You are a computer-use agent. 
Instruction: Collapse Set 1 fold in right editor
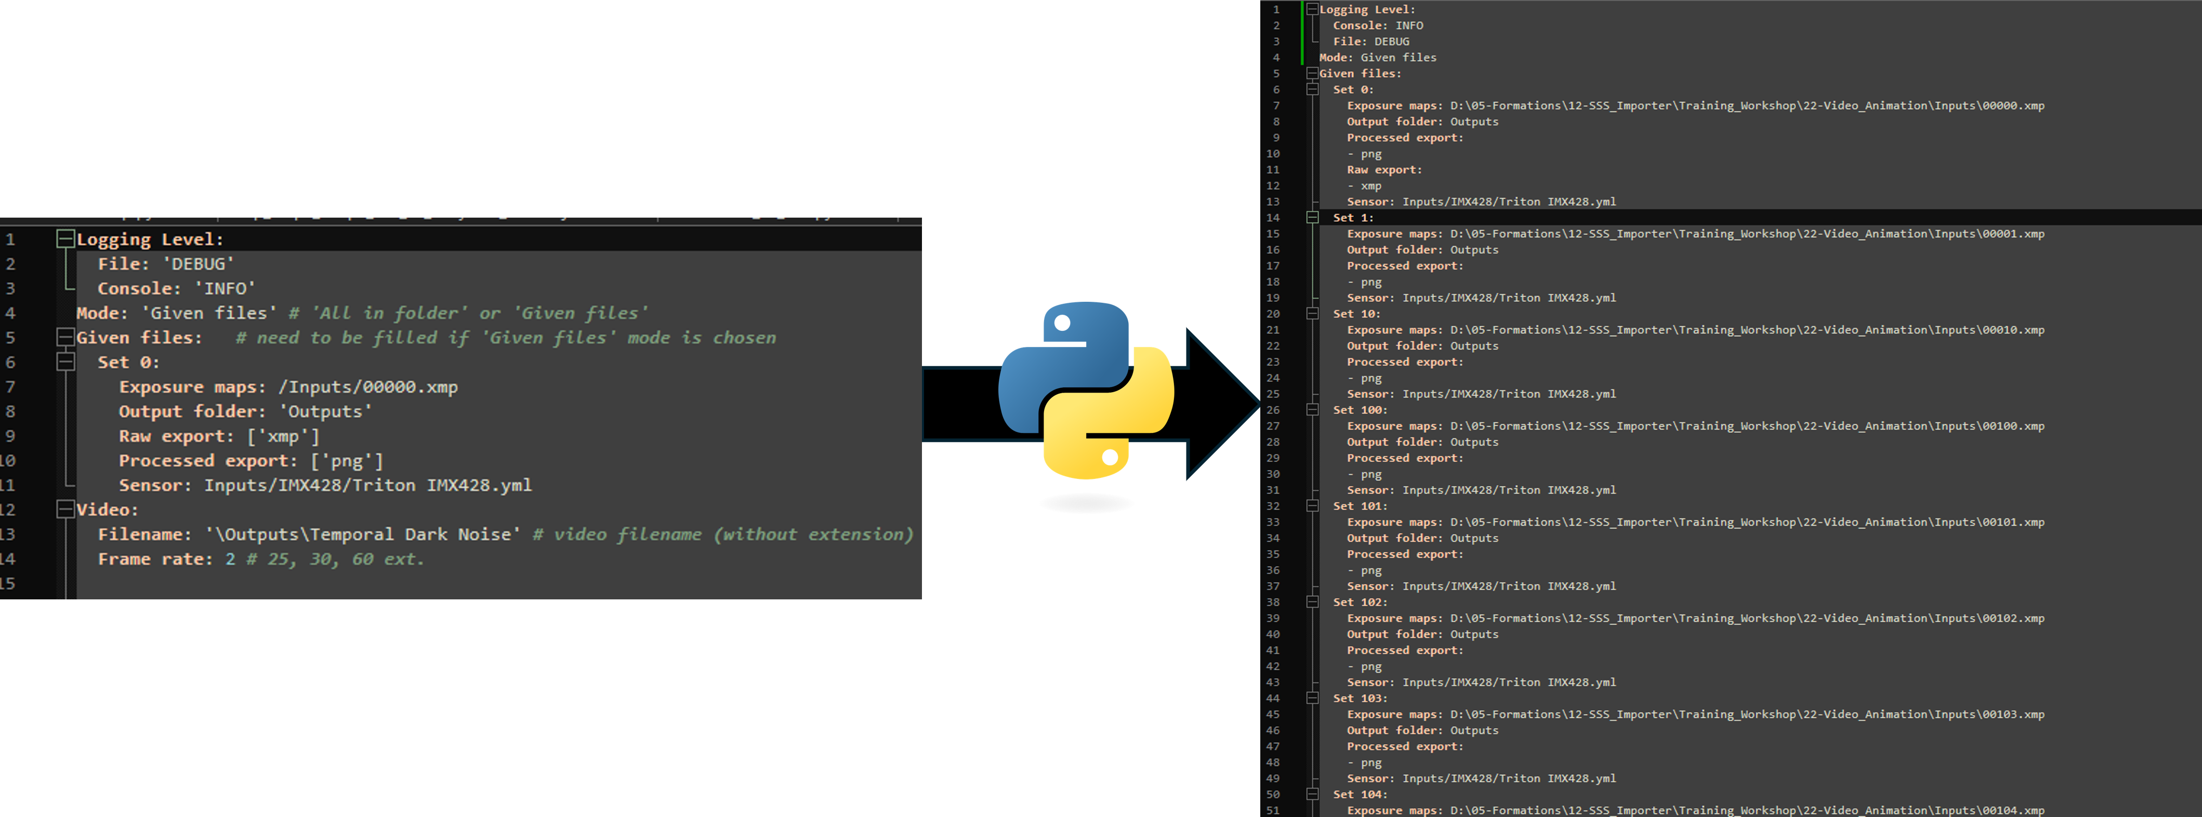click(x=1312, y=218)
